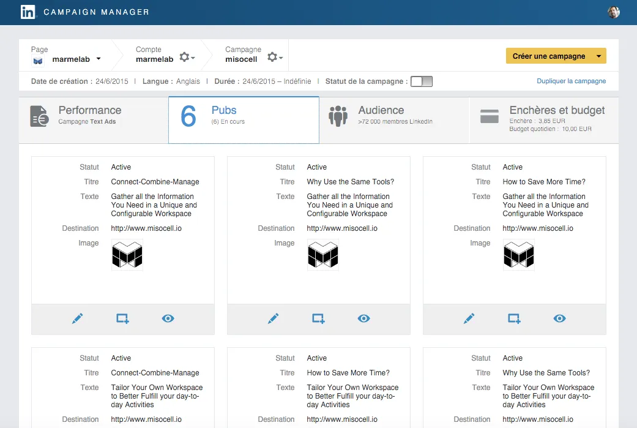Edit the Connect-Combine-Manage ad with pencil icon
Screen dimensions: 637x428
(77, 318)
